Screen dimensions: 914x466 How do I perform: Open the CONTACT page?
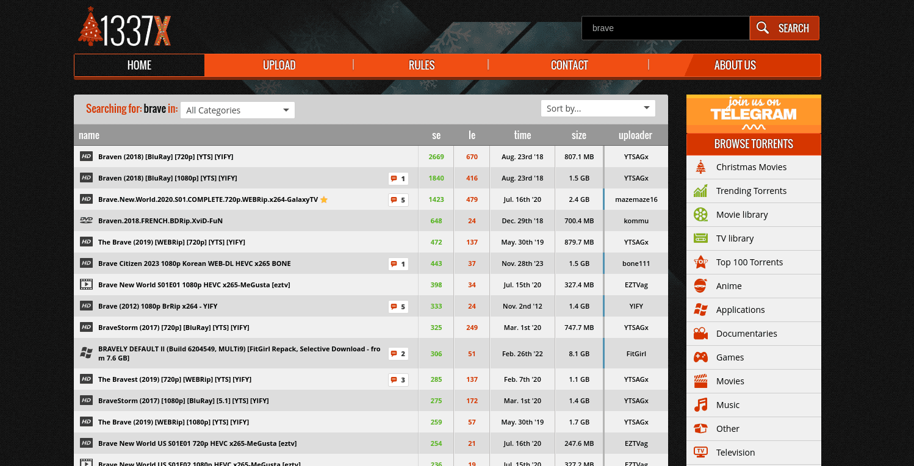click(569, 65)
